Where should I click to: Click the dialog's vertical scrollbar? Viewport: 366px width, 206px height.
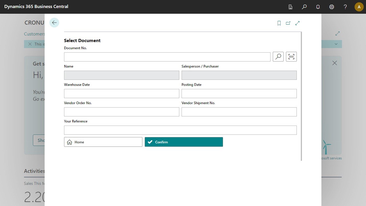point(301,94)
